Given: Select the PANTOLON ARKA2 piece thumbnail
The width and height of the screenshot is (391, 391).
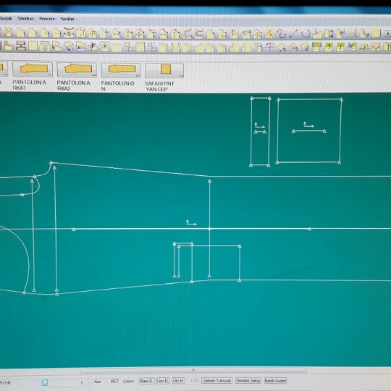Looking at the screenshot, I should click(x=77, y=70).
